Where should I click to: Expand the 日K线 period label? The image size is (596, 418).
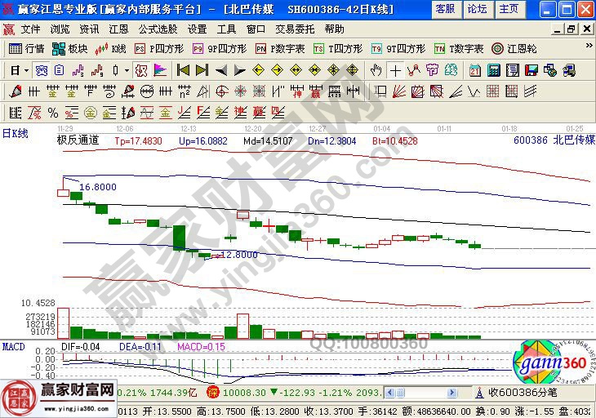(x=15, y=132)
